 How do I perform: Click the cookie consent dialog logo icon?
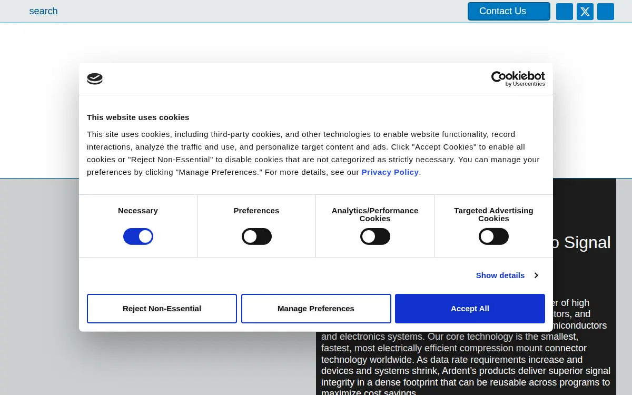95,79
